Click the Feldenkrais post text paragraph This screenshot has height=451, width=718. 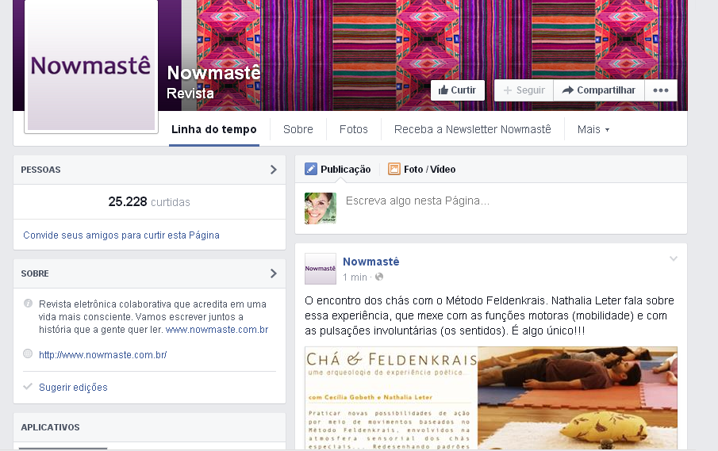pos(490,315)
